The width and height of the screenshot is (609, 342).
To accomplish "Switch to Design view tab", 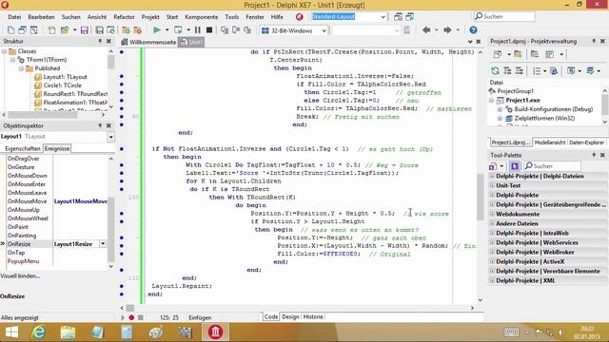I will coord(290,316).
